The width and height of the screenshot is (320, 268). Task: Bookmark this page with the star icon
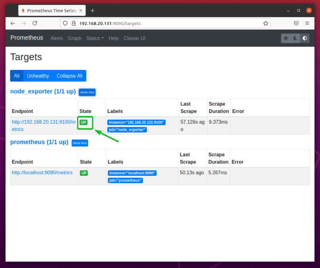[266, 23]
